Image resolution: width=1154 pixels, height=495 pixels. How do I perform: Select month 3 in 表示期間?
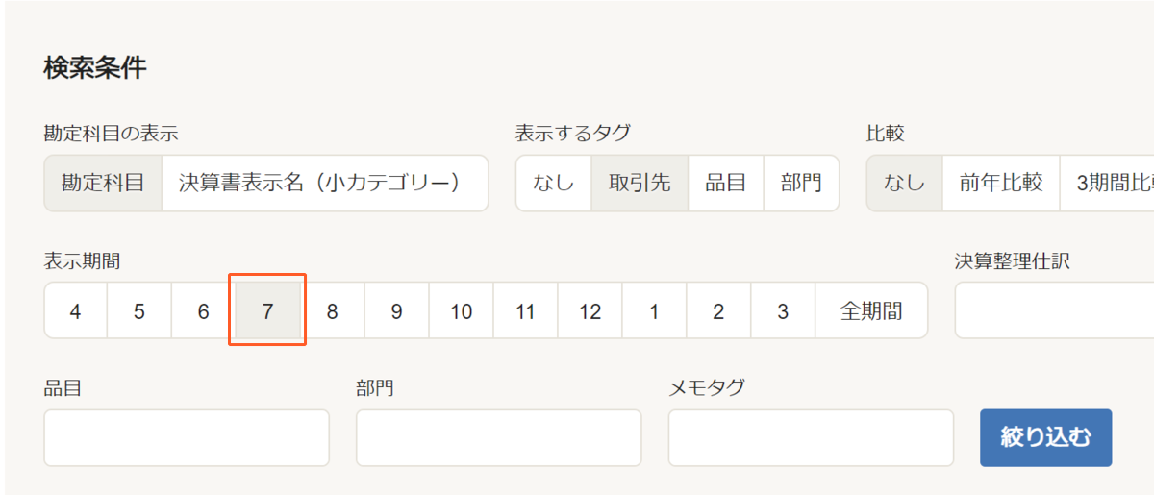tap(783, 310)
